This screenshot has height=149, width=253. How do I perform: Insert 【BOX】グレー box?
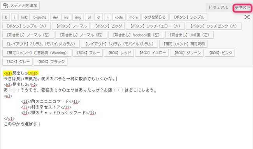pyautogui.click(x=18, y=62)
